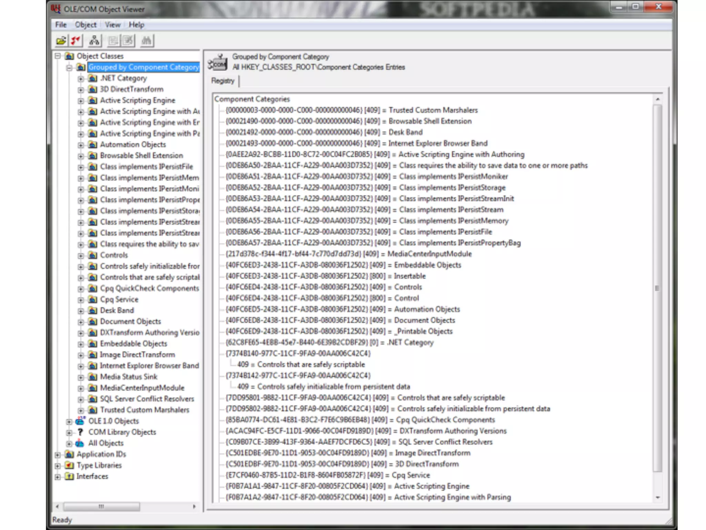This screenshot has width=706, height=530.
Task: Click the OLE 1.0 Objects node icon
Action: coord(80,421)
